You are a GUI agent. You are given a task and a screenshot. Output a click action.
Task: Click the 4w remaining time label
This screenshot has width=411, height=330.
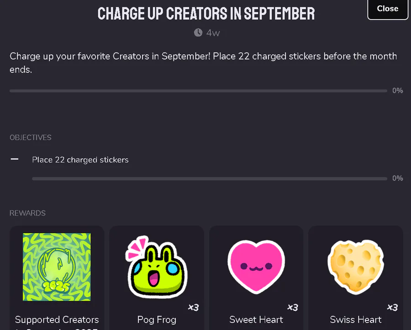click(x=213, y=33)
